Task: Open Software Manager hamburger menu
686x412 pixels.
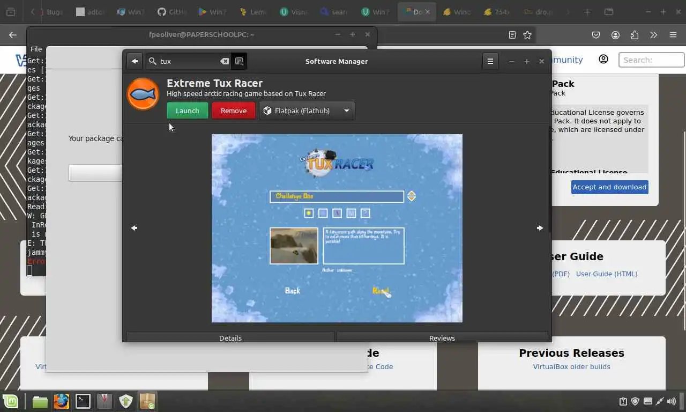Action: (x=490, y=61)
